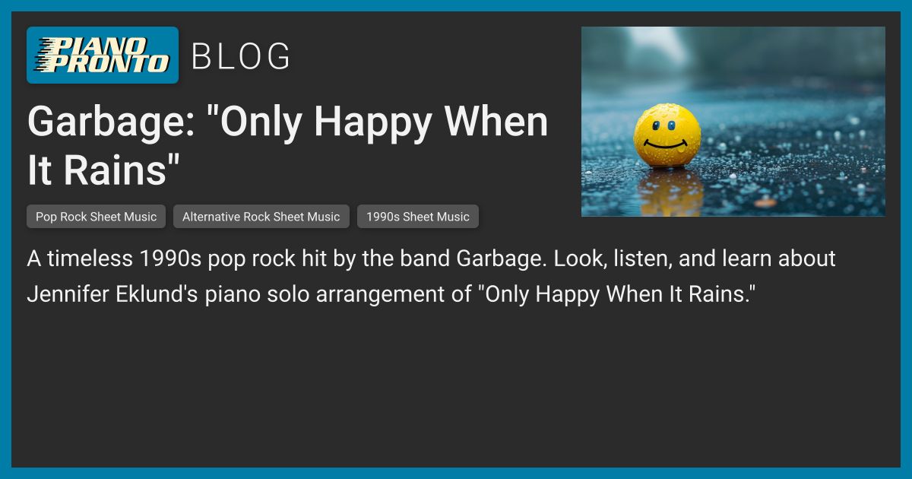The width and height of the screenshot is (912, 479).
Task: Click the quoted song title ending the description
Action: coord(619,294)
